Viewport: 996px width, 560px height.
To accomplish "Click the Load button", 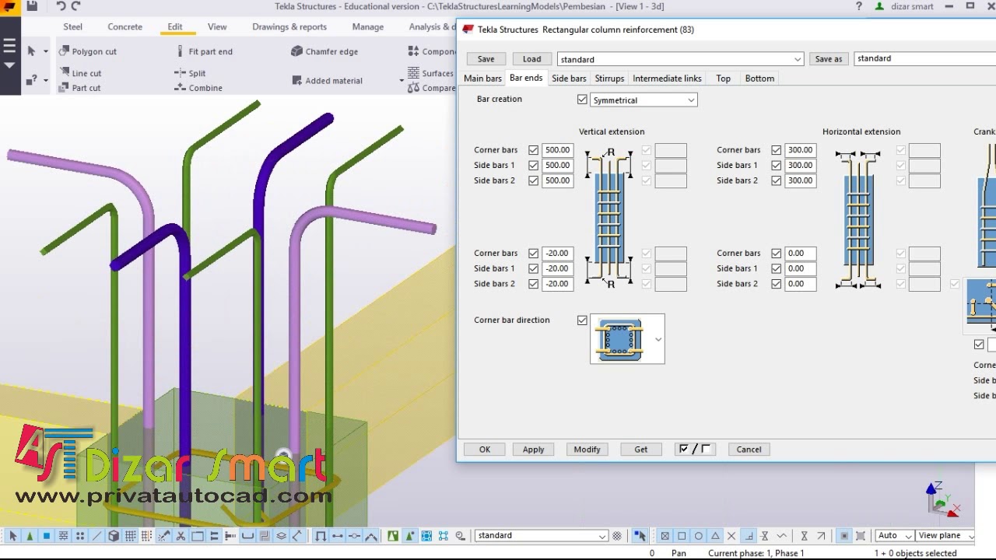I will coord(532,59).
